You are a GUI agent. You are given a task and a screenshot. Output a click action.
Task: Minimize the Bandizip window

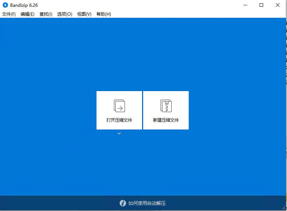[x=245, y=5]
